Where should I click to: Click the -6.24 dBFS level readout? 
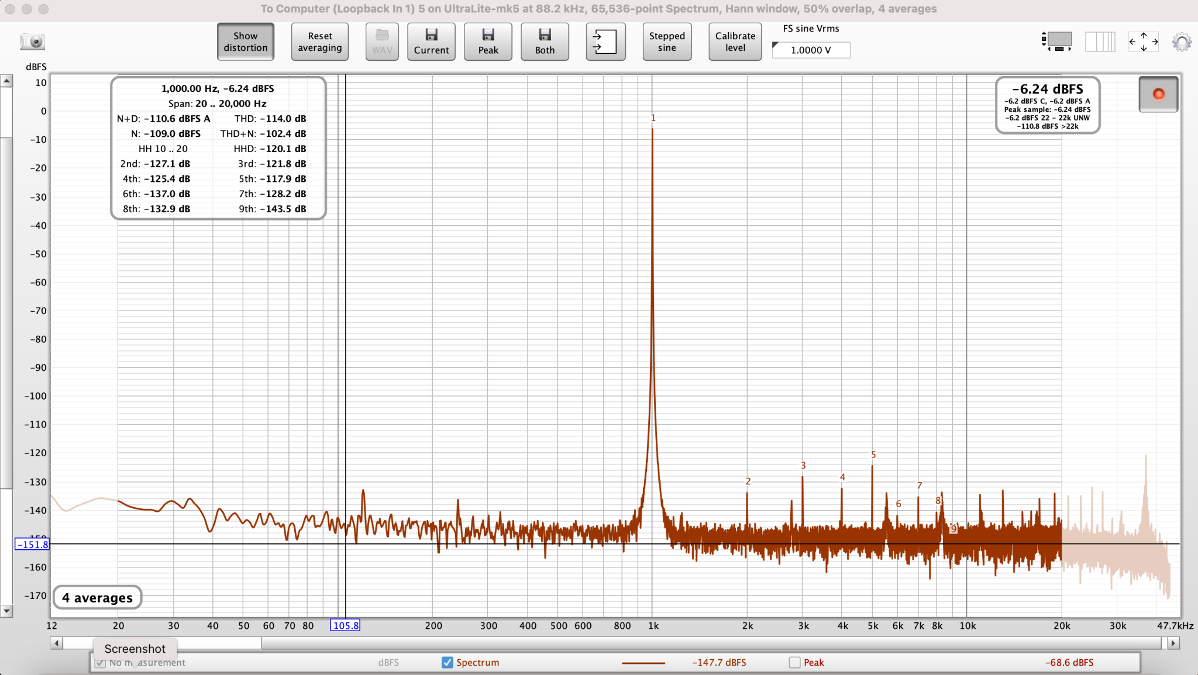(x=1048, y=89)
